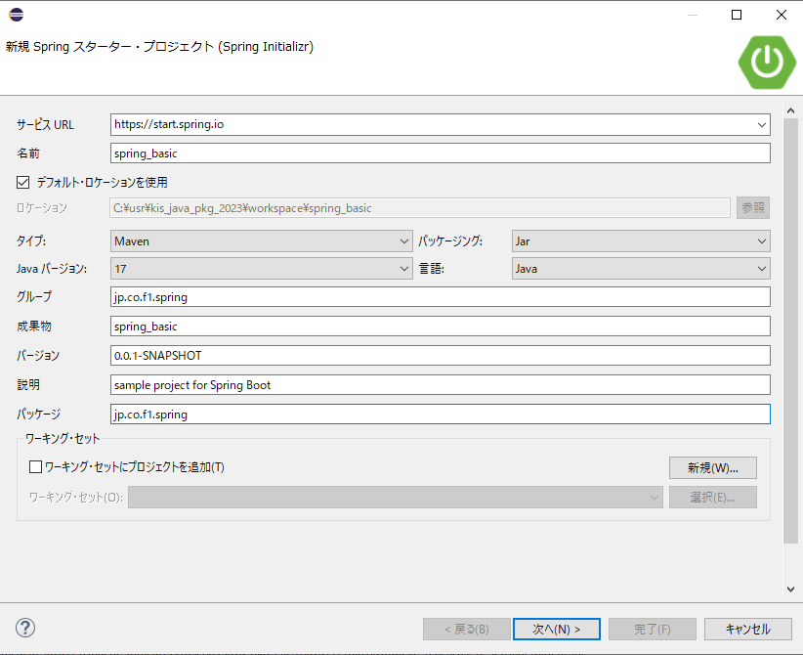Click the Spring Boot power logo icon
803x655 pixels.
coord(766,62)
